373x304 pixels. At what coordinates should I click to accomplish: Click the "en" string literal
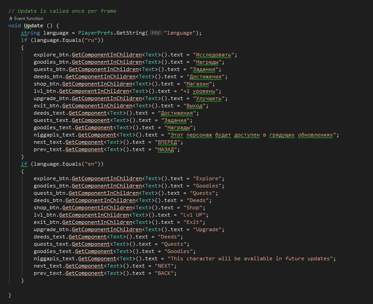click(x=91, y=164)
